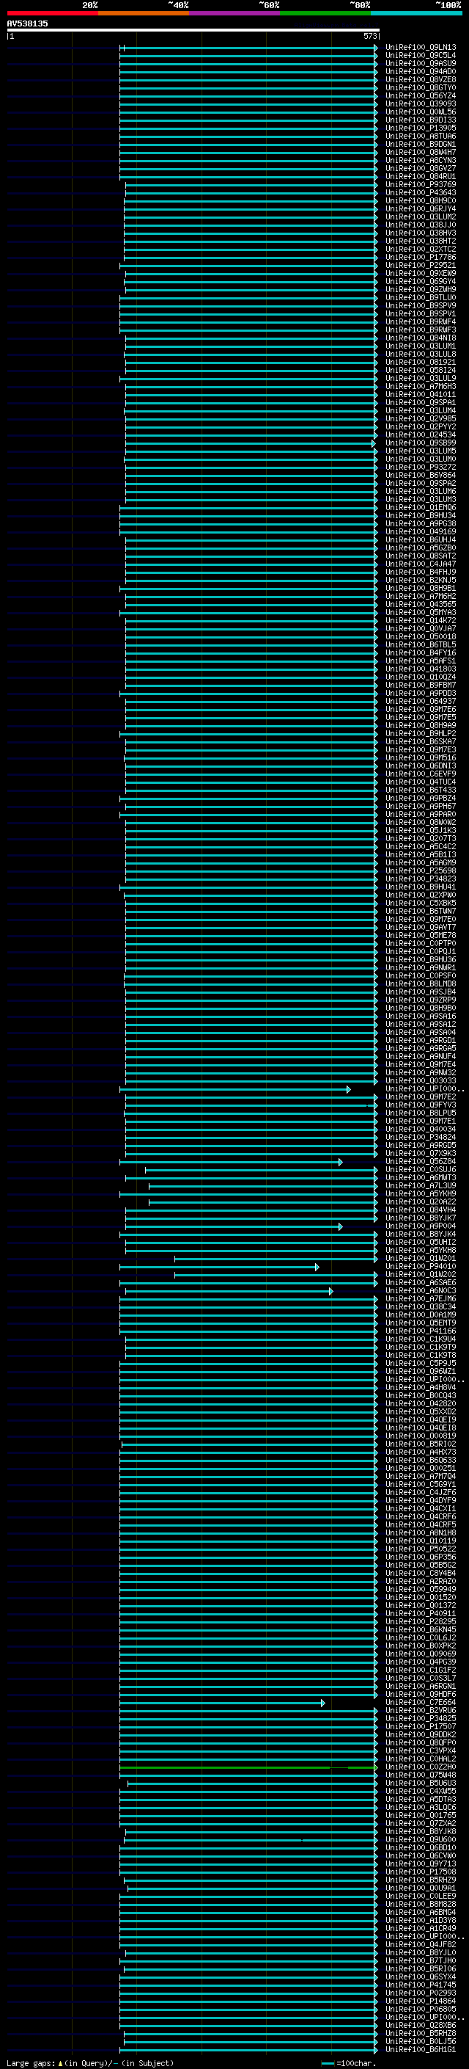Select hit UniRef100_Q39093

coord(420,103)
